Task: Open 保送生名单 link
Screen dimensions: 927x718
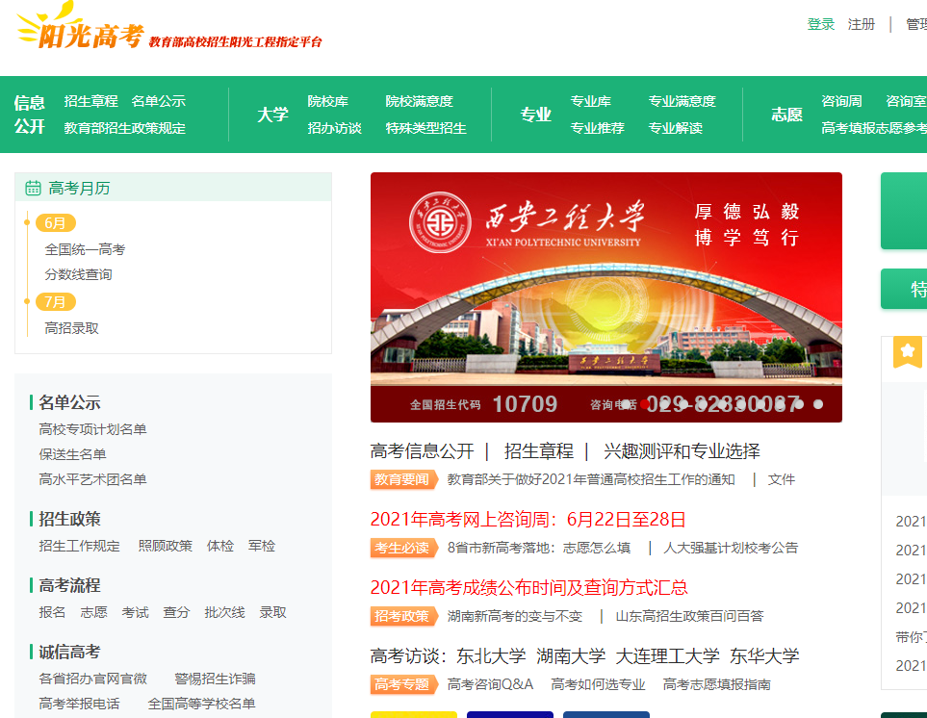Action: pos(72,454)
